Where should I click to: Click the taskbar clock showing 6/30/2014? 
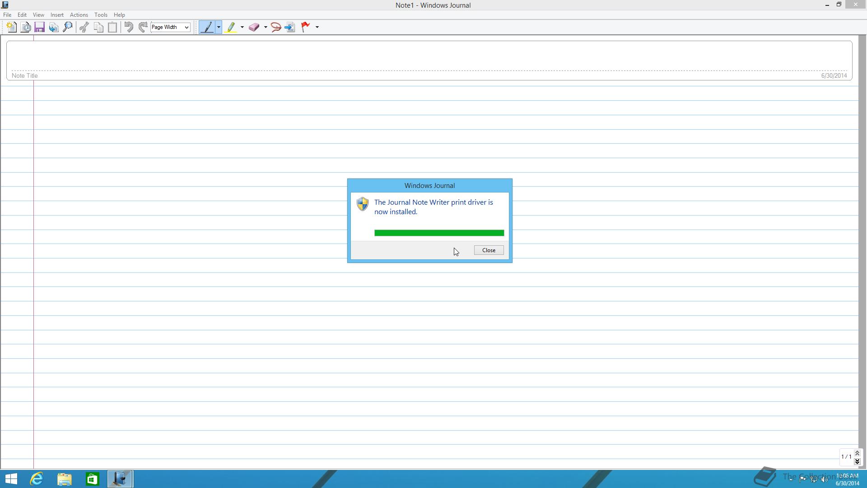847,479
